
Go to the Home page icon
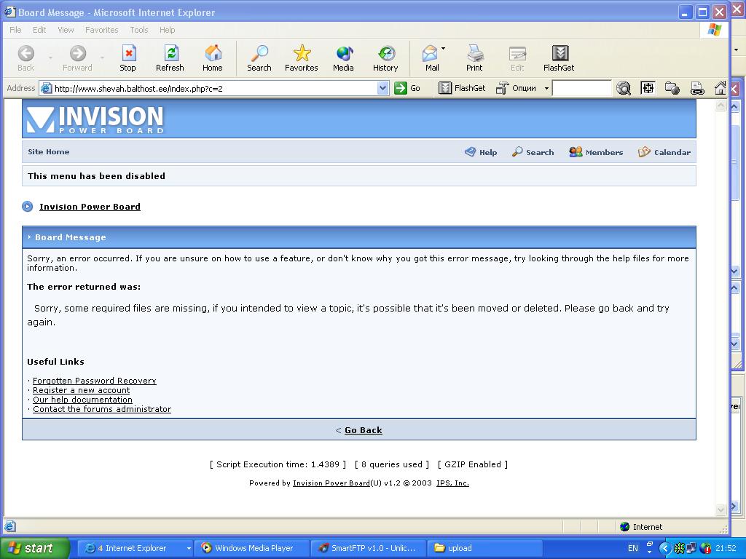(212, 58)
